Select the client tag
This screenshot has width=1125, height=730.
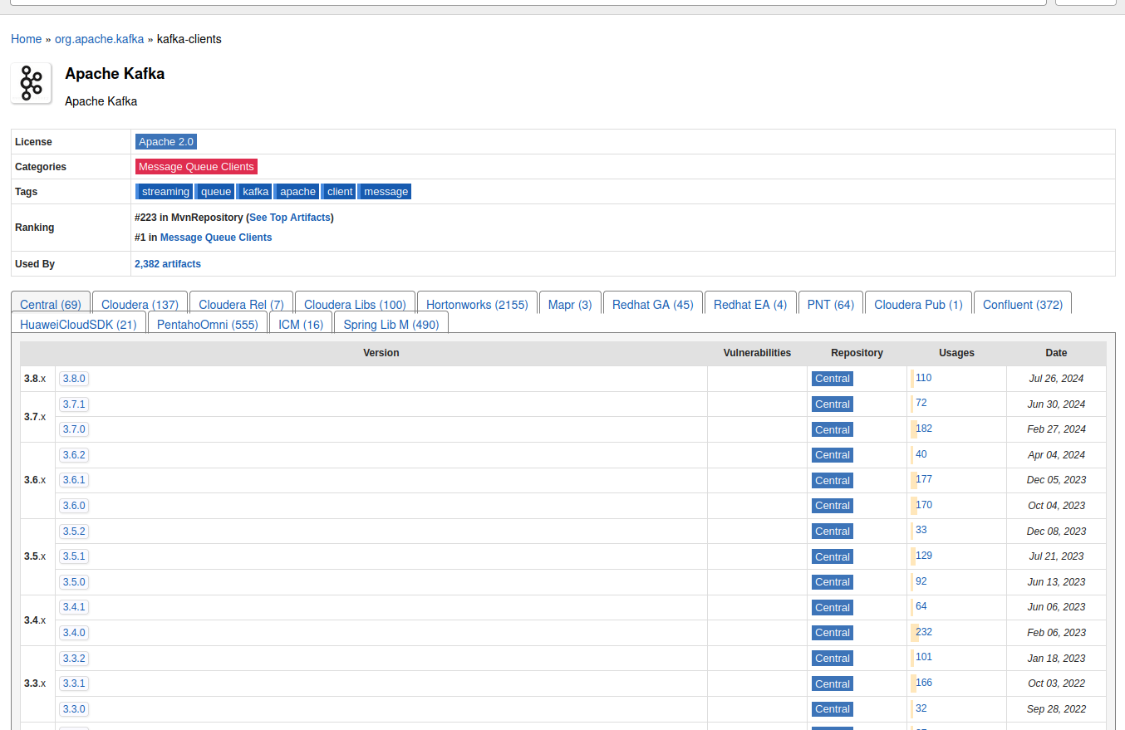[339, 192]
